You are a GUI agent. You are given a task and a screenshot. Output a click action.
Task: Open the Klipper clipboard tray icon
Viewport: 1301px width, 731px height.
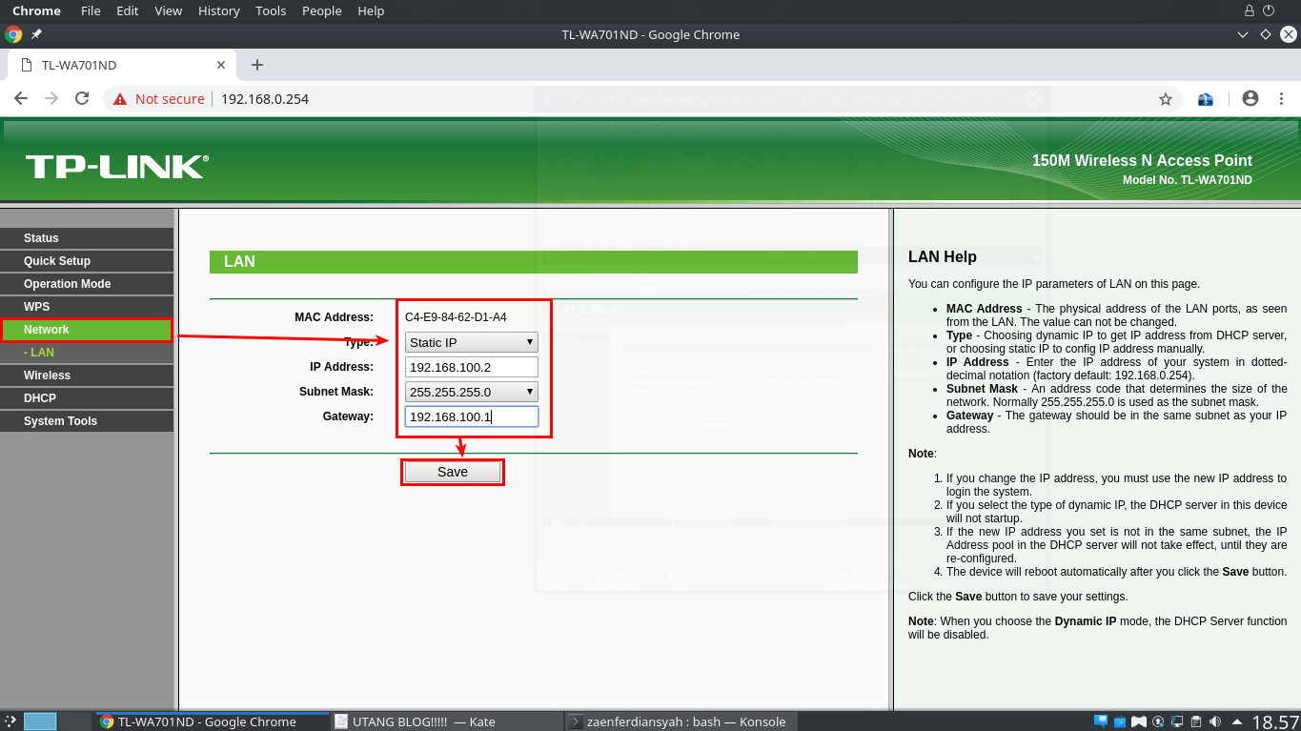1196,721
